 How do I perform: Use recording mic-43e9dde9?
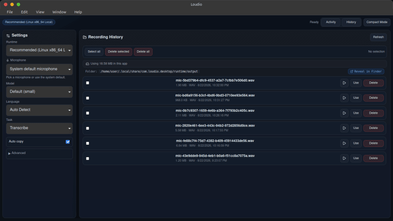[x=356, y=158]
